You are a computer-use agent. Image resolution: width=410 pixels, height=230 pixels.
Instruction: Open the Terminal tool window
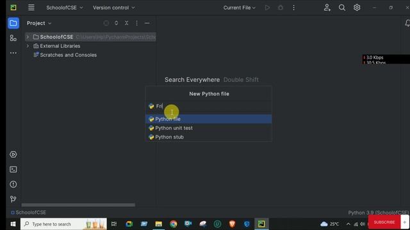[x=13, y=169]
